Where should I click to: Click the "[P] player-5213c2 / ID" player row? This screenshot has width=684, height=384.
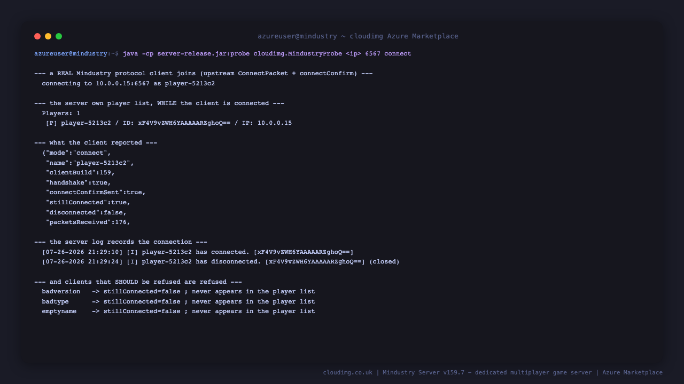[169, 123]
